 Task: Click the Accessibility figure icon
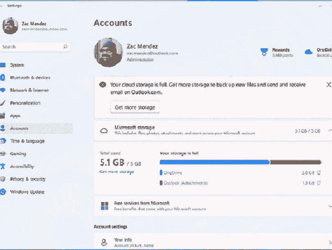pos(2,166)
